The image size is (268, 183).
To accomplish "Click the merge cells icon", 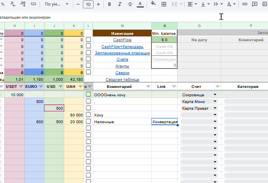I will pos(174,4).
